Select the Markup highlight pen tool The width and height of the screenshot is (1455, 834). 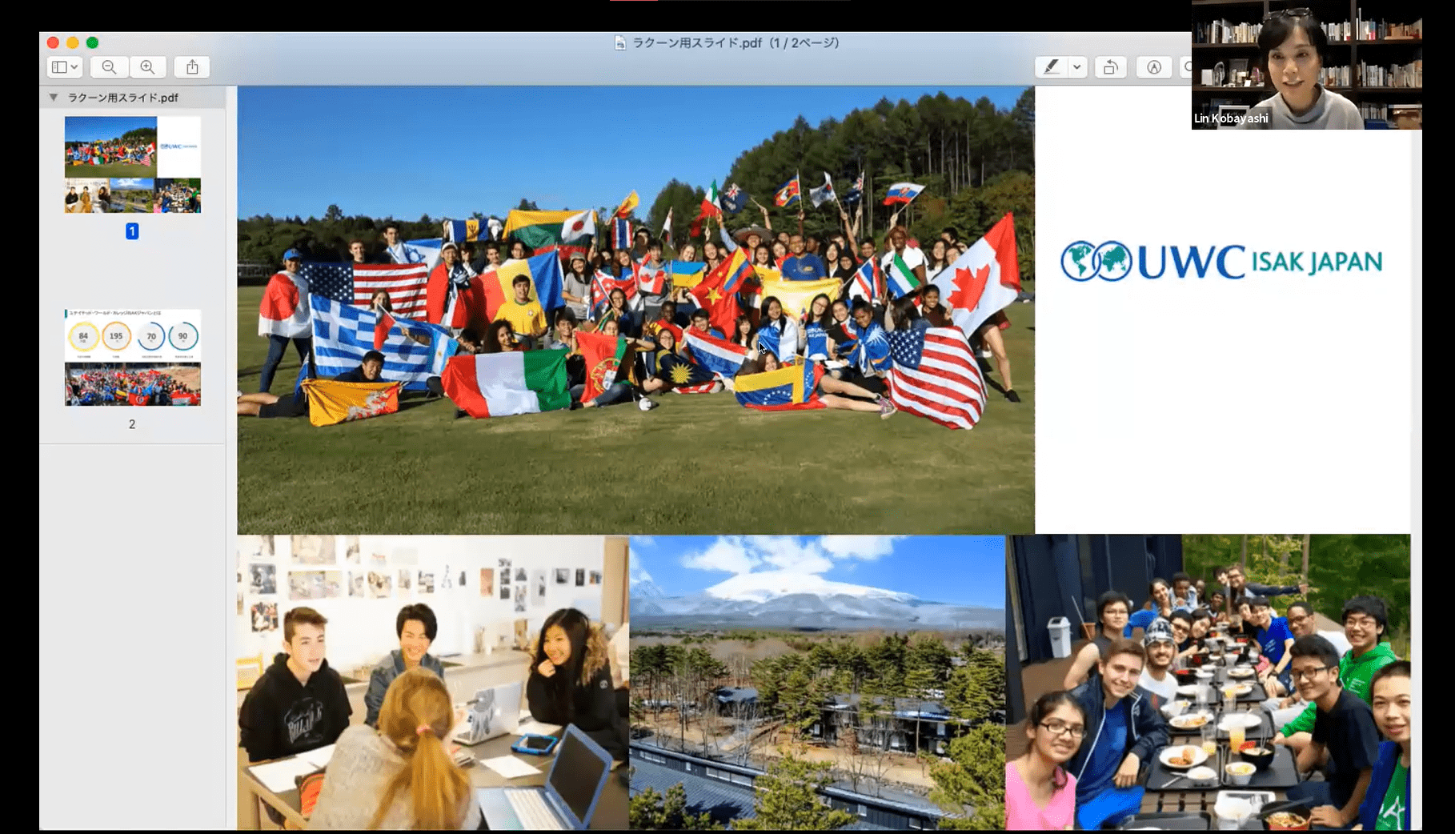coord(1051,67)
